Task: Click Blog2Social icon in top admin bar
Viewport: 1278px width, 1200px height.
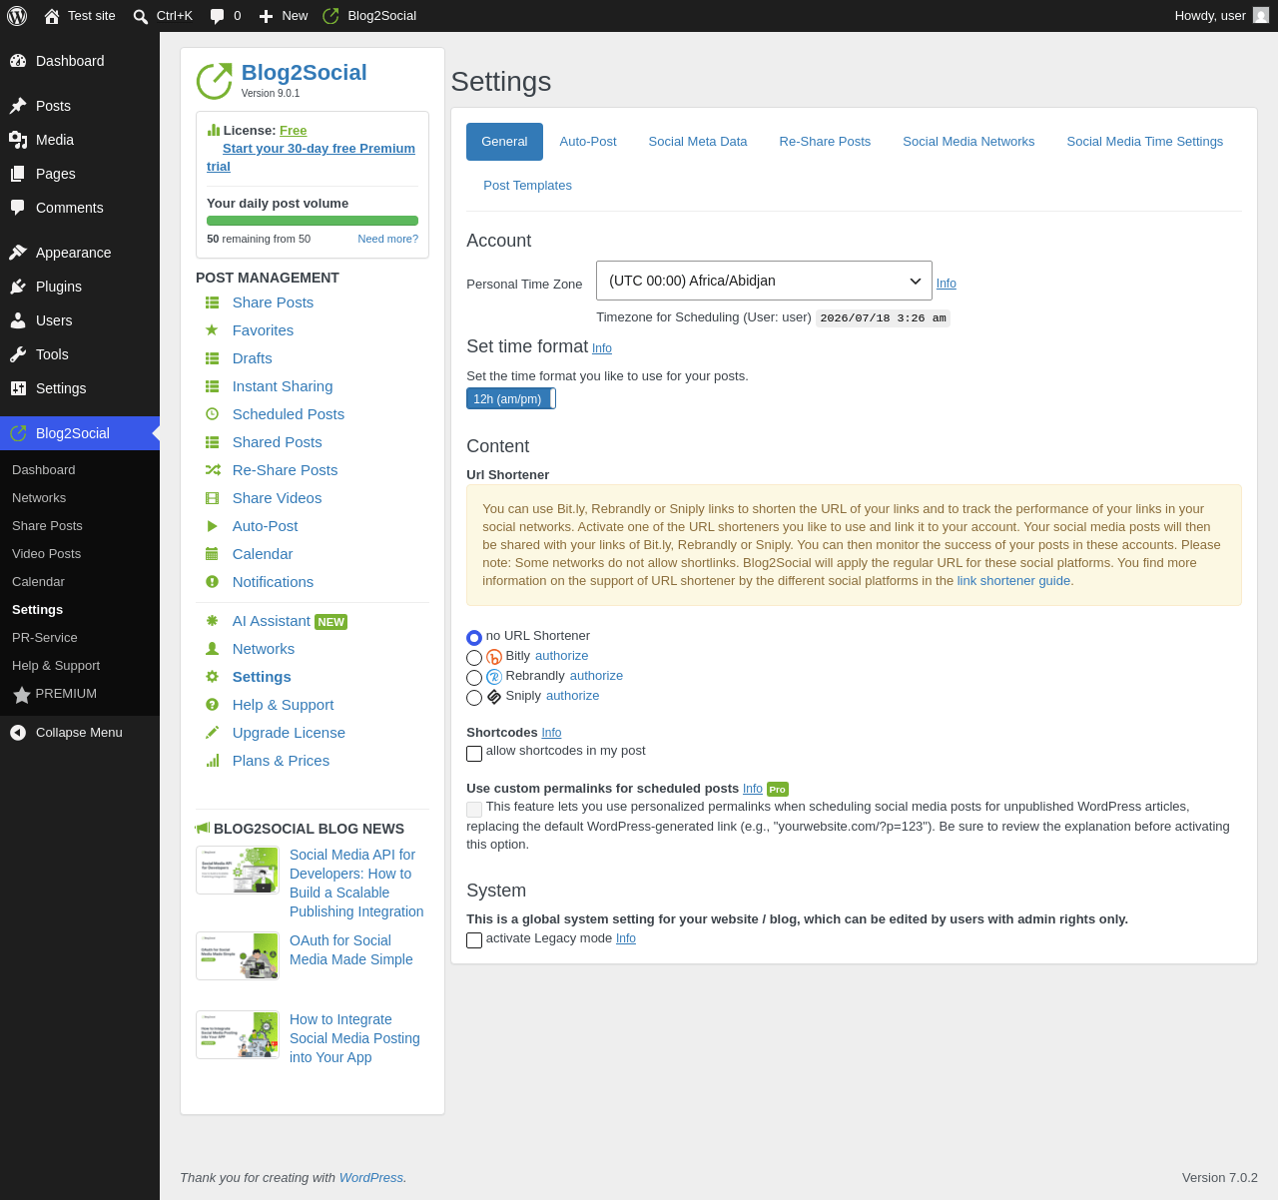Action: pyautogui.click(x=331, y=16)
